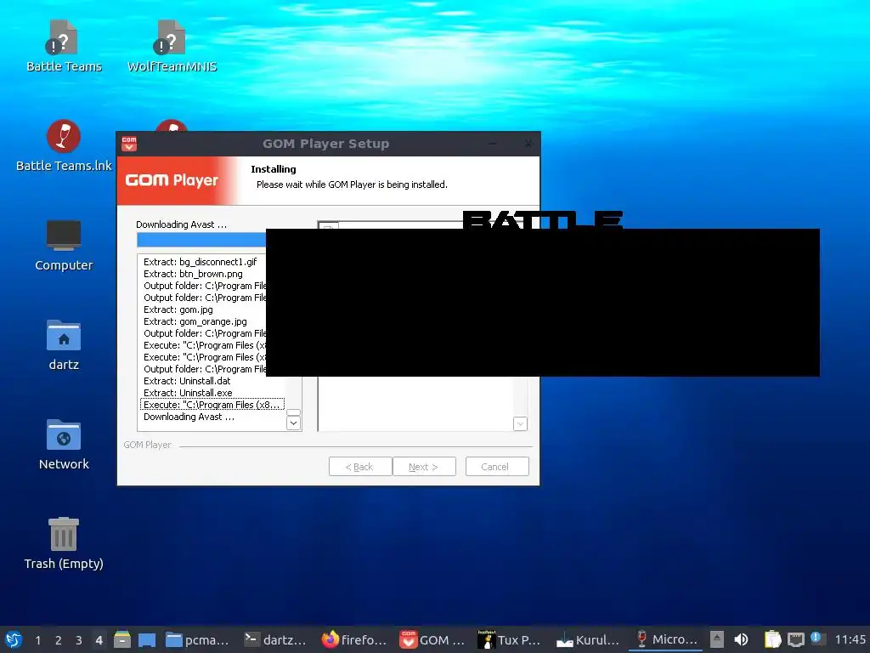Select 'Extract: bg_disconnect1.gif' log line
Image resolution: width=870 pixels, height=653 pixels.
201,262
